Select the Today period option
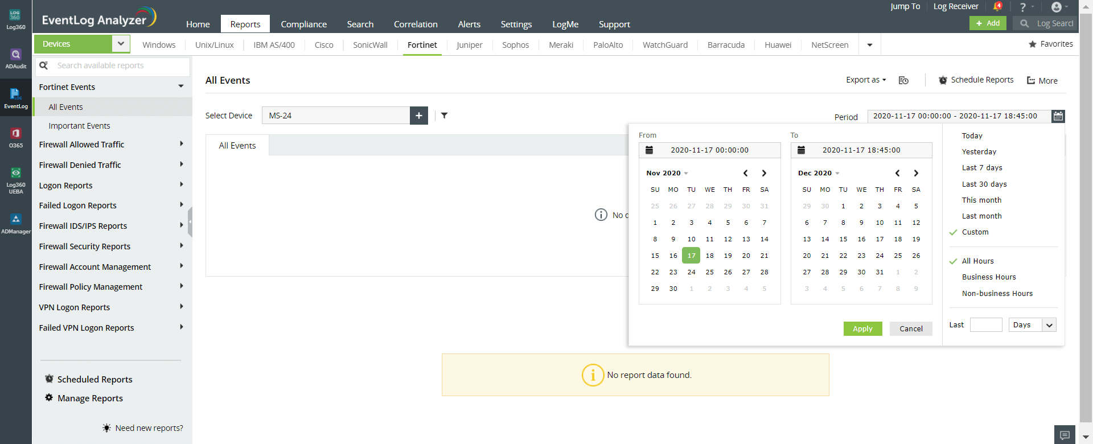 click(x=972, y=136)
